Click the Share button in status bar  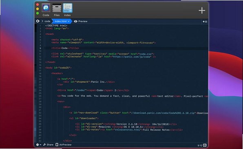48,145
